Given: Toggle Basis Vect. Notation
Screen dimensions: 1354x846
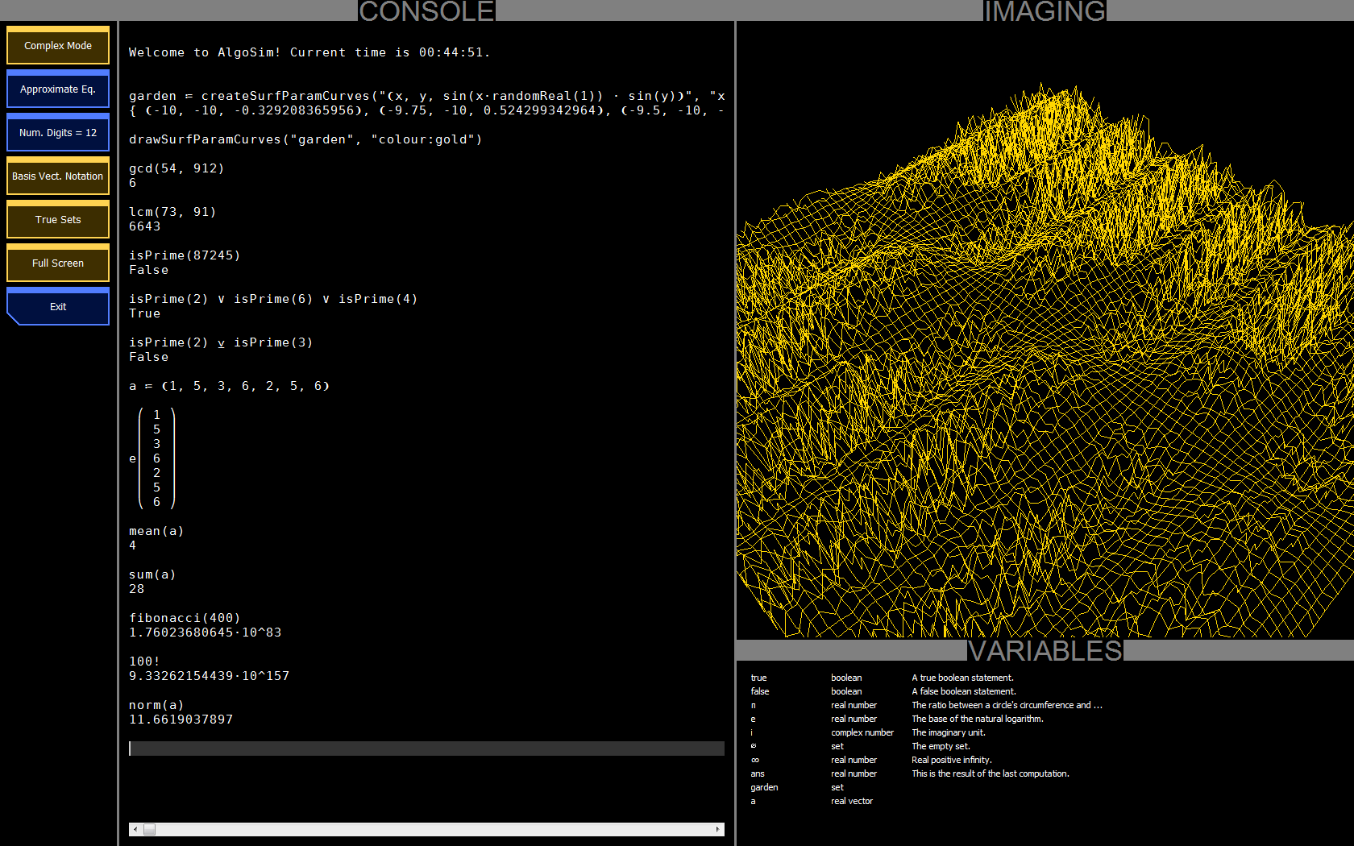Looking at the screenshot, I should pyautogui.click(x=58, y=176).
